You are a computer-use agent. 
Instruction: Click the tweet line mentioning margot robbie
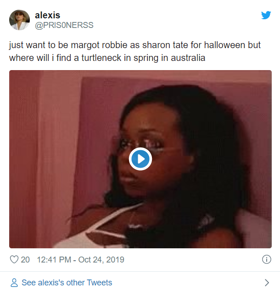pos(134,45)
